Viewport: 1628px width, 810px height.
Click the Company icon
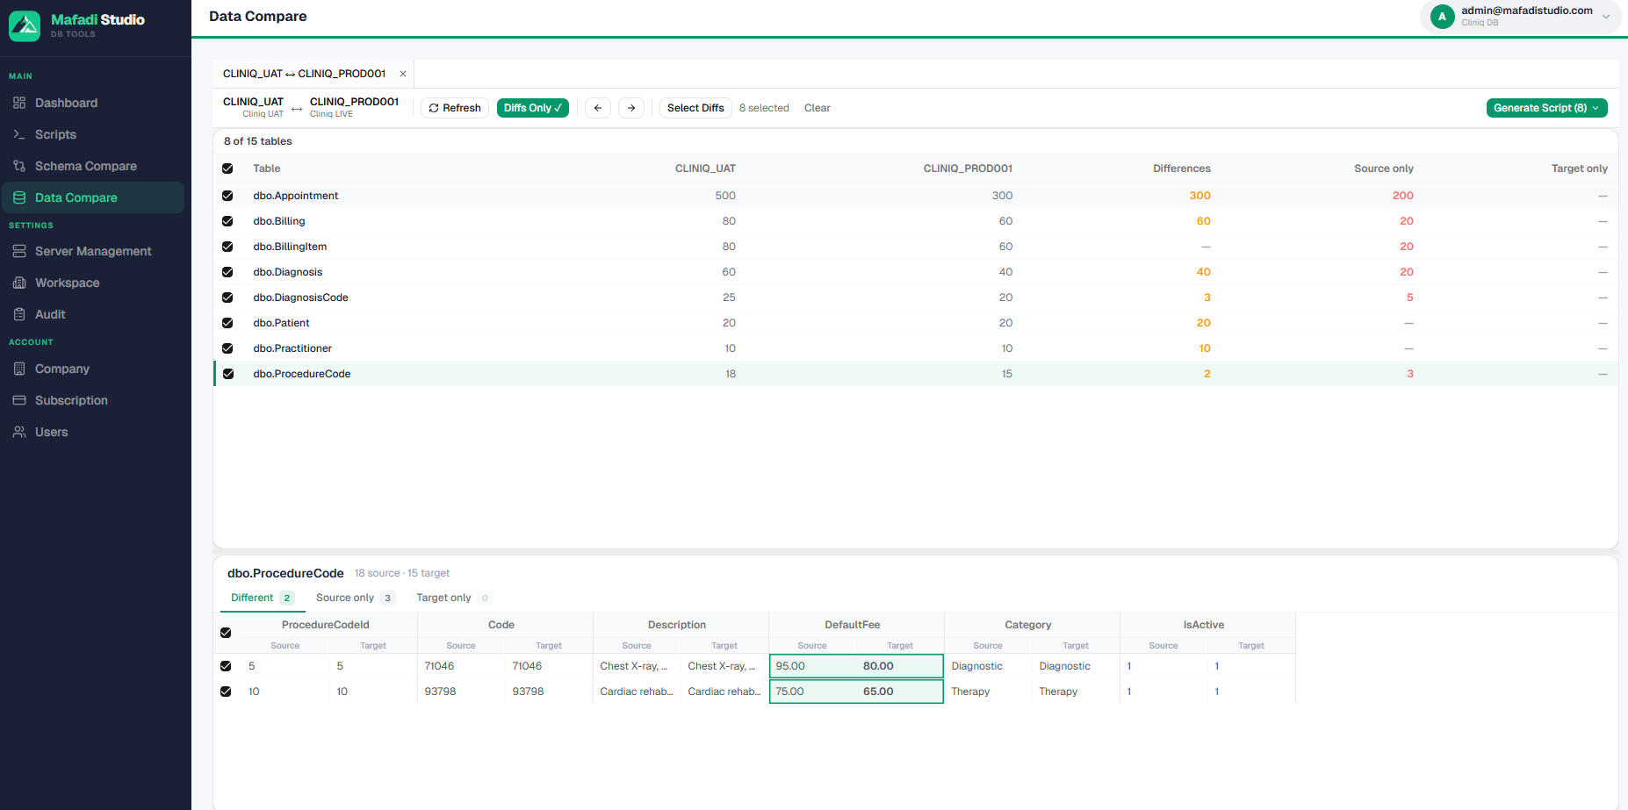coord(19,369)
